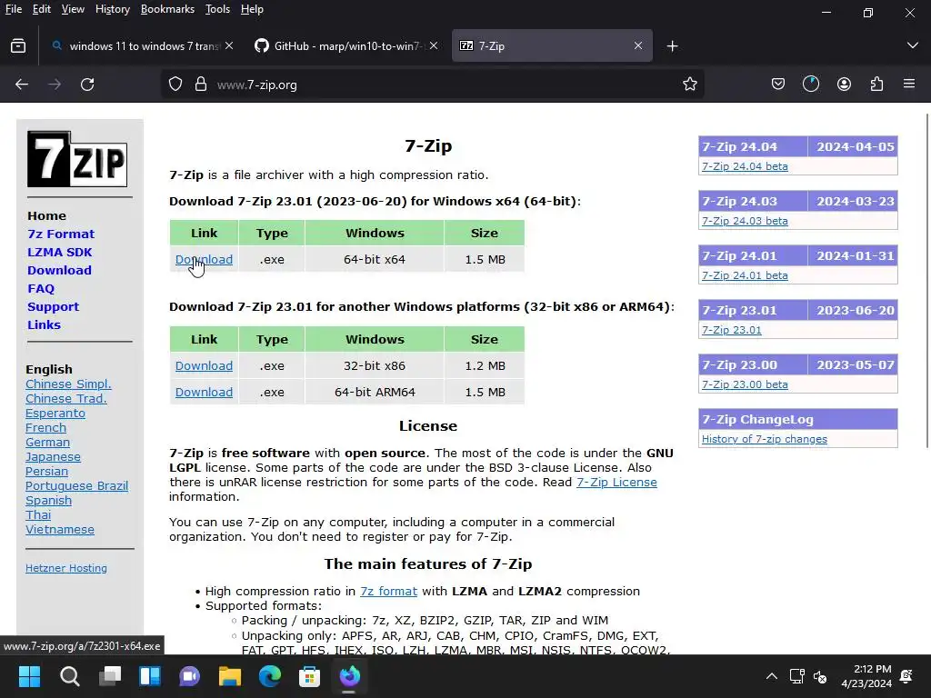Viewport: 931px width, 698px height.
Task: Open the network status tray icon
Action: (796, 676)
